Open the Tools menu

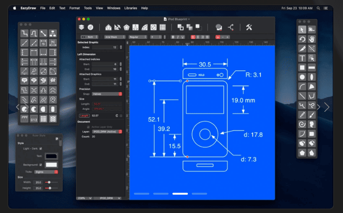coord(88,8)
